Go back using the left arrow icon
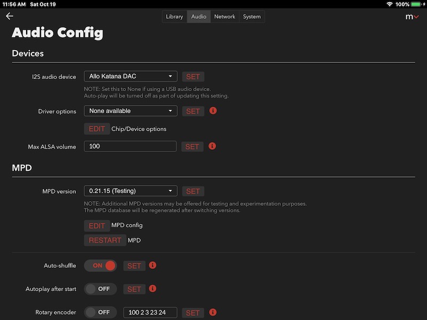Viewport: 427px width, 320px height. pos(10,16)
